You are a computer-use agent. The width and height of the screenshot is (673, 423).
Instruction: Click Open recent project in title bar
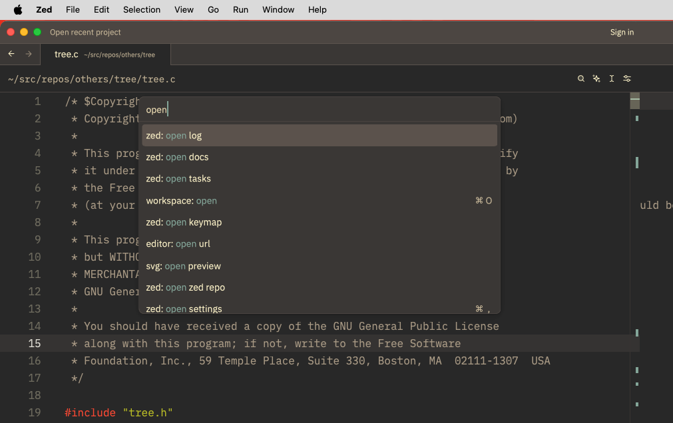[x=85, y=32]
